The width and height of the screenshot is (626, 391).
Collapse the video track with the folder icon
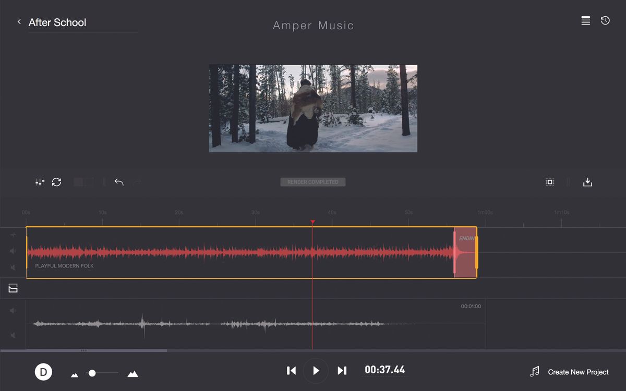coord(13,288)
